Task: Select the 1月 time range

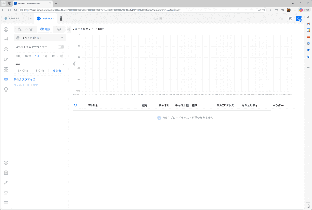Action: tap(53, 56)
